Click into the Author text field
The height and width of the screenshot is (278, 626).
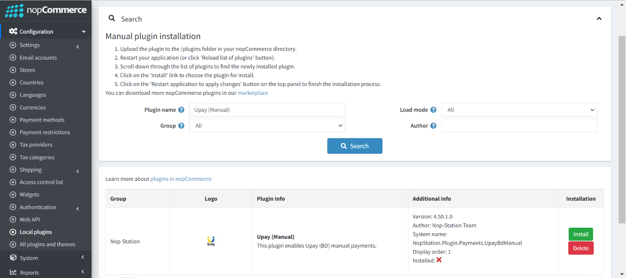coord(519,126)
